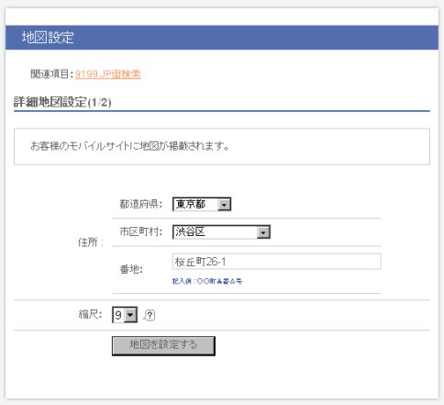Click the 詳細地図設定(1/2) section heading
The height and width of the screenshot is (405, 444).
click(x=62, y=102)
